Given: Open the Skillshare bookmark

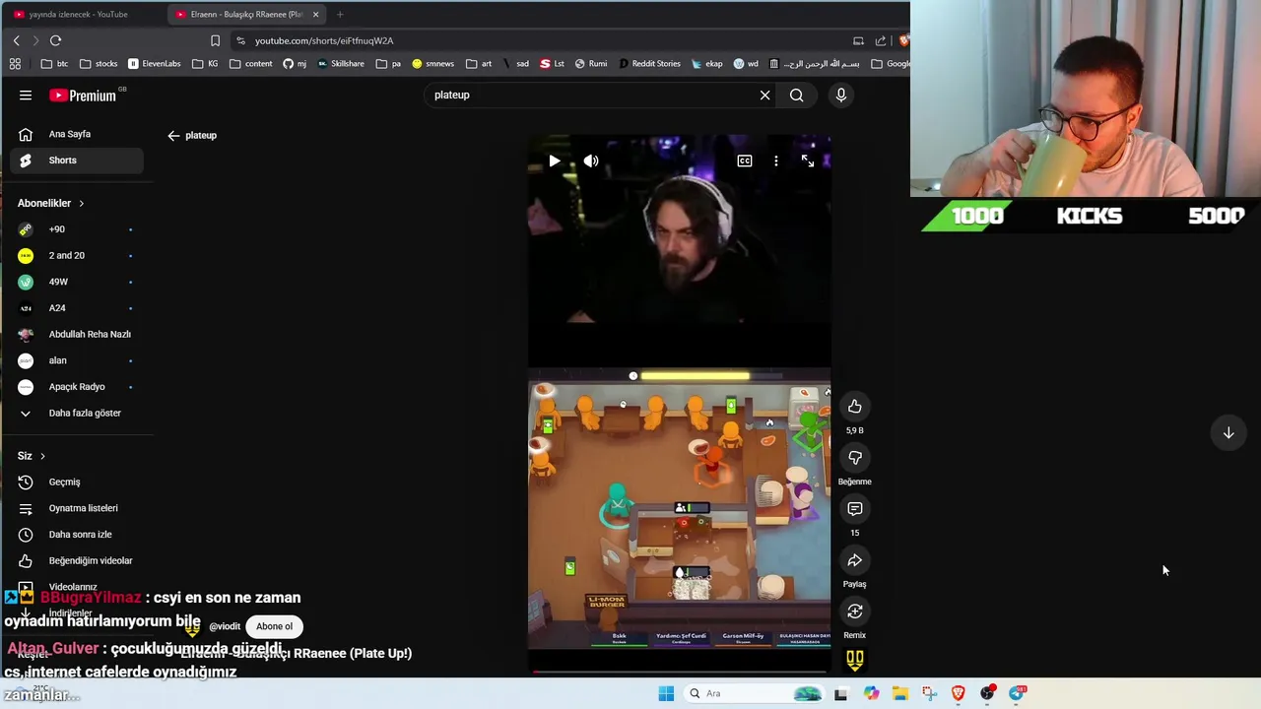Looking at the screenshot, I should tap(341, 64).
